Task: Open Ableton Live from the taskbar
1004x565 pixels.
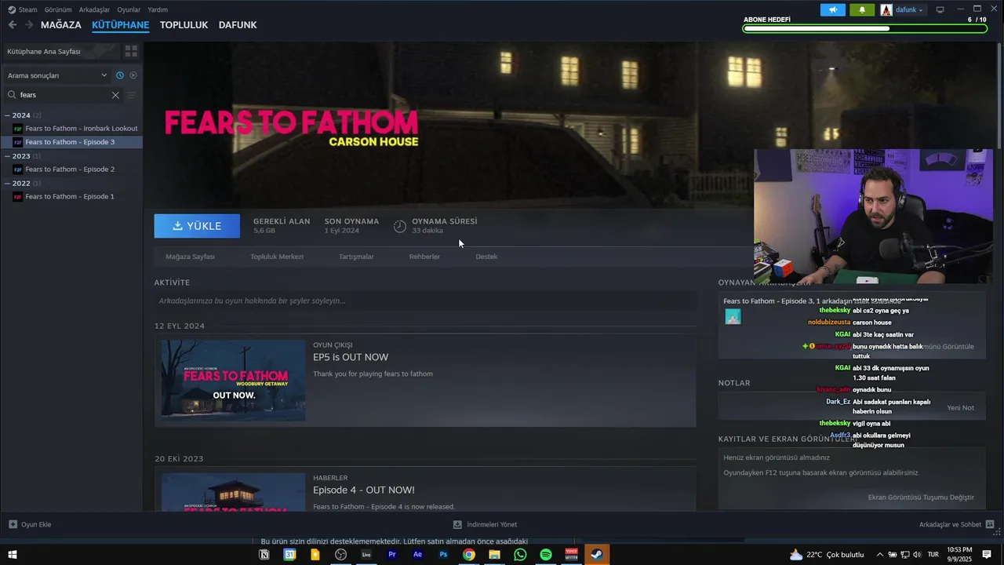Action: tap(366, 555)
